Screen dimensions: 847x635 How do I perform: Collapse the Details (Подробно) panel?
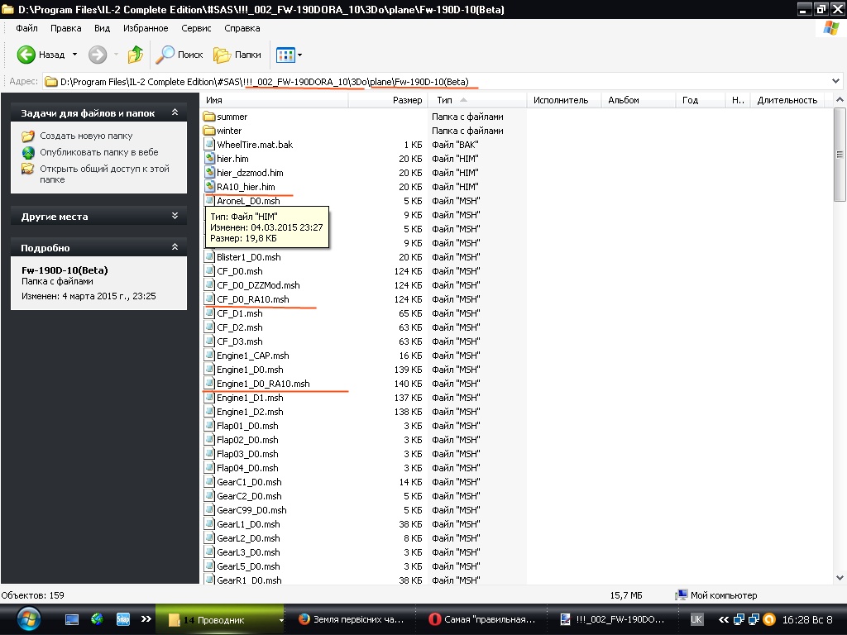175,246
